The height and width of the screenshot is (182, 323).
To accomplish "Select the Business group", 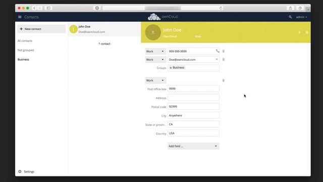I will coord(23,60).
